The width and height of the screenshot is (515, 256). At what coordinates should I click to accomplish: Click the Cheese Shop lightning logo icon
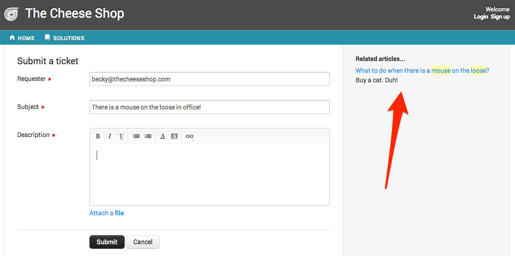click(11, 14)
